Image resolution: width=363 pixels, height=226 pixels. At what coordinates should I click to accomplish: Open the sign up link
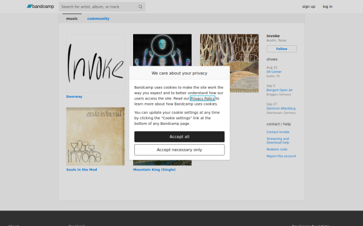309,7
